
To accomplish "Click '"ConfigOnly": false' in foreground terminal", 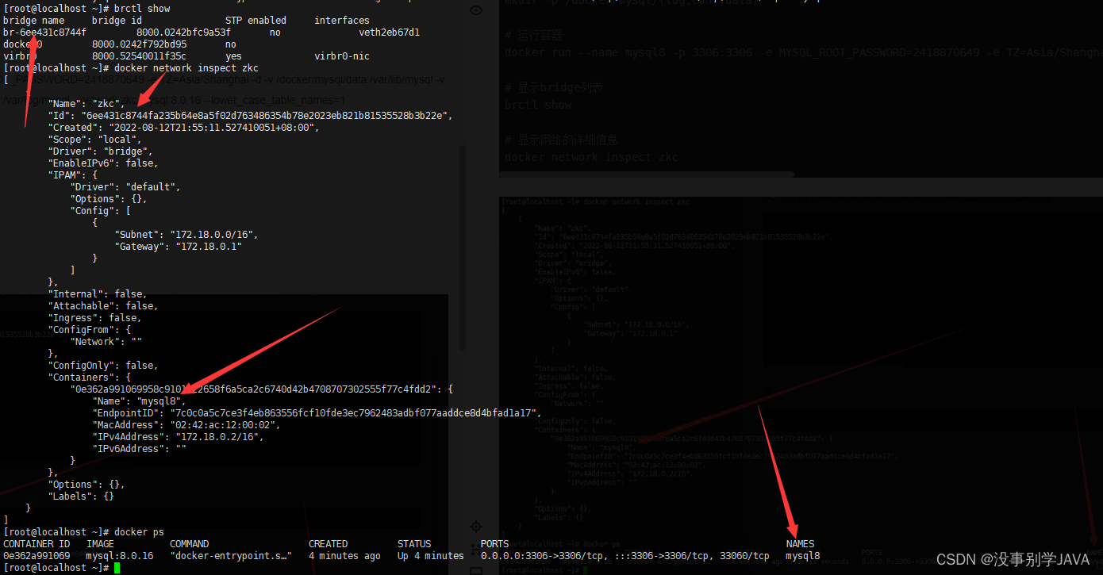I will pyautogui.click(x=103, y=366).
